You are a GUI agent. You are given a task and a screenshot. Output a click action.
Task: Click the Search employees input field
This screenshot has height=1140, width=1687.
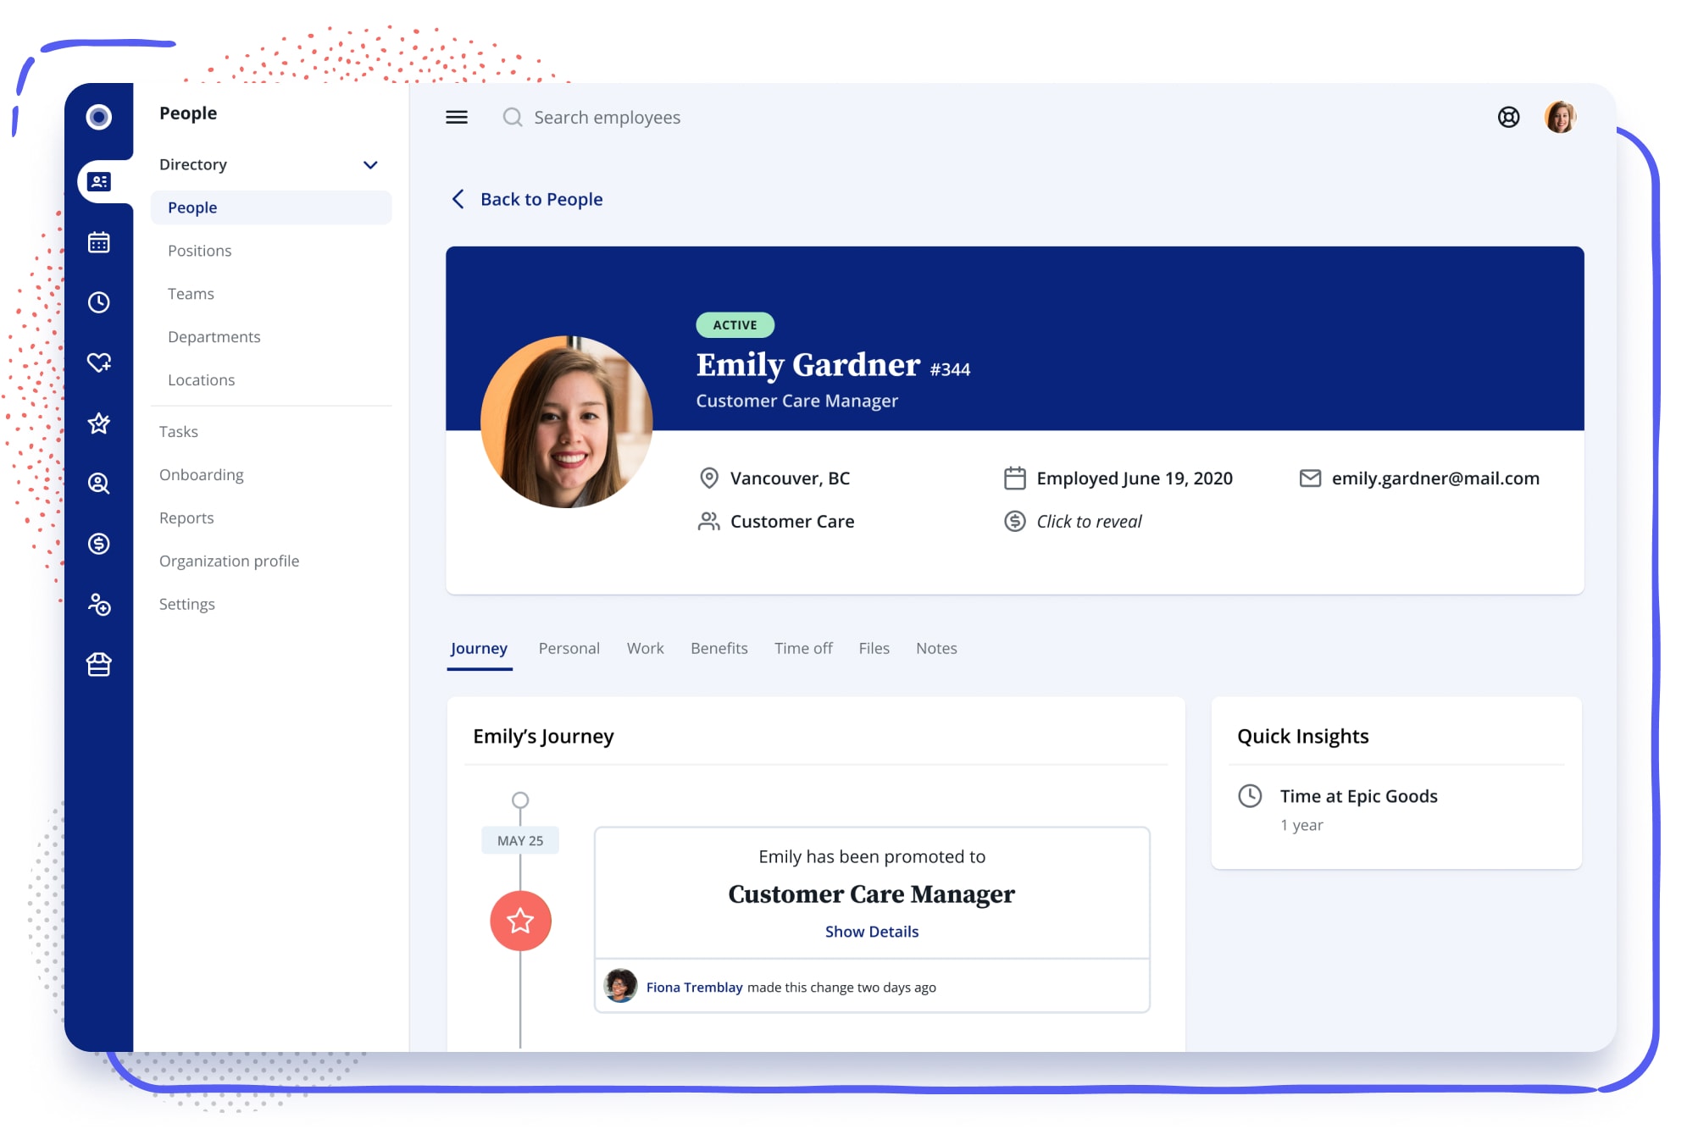click(x=607, y=116)
